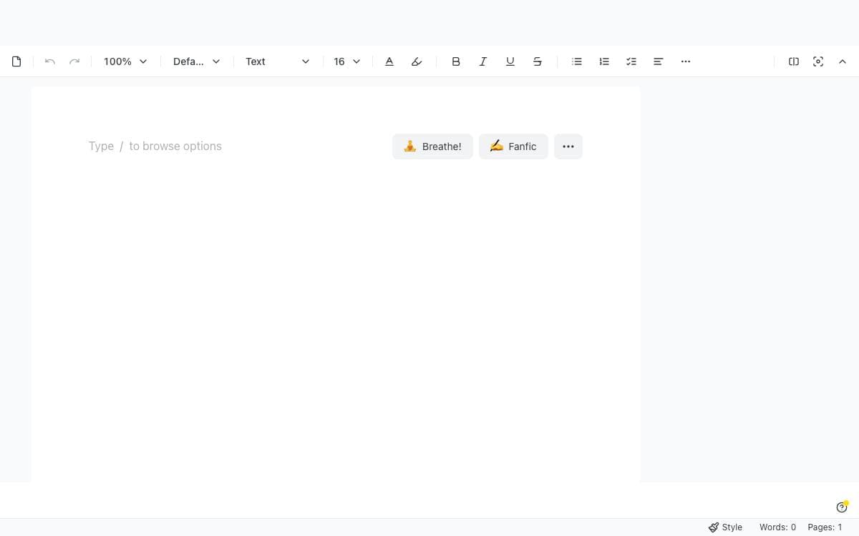Click the Words: 0 counter
The height and width of the screenshot is (536, 859).
pos(777,527)
